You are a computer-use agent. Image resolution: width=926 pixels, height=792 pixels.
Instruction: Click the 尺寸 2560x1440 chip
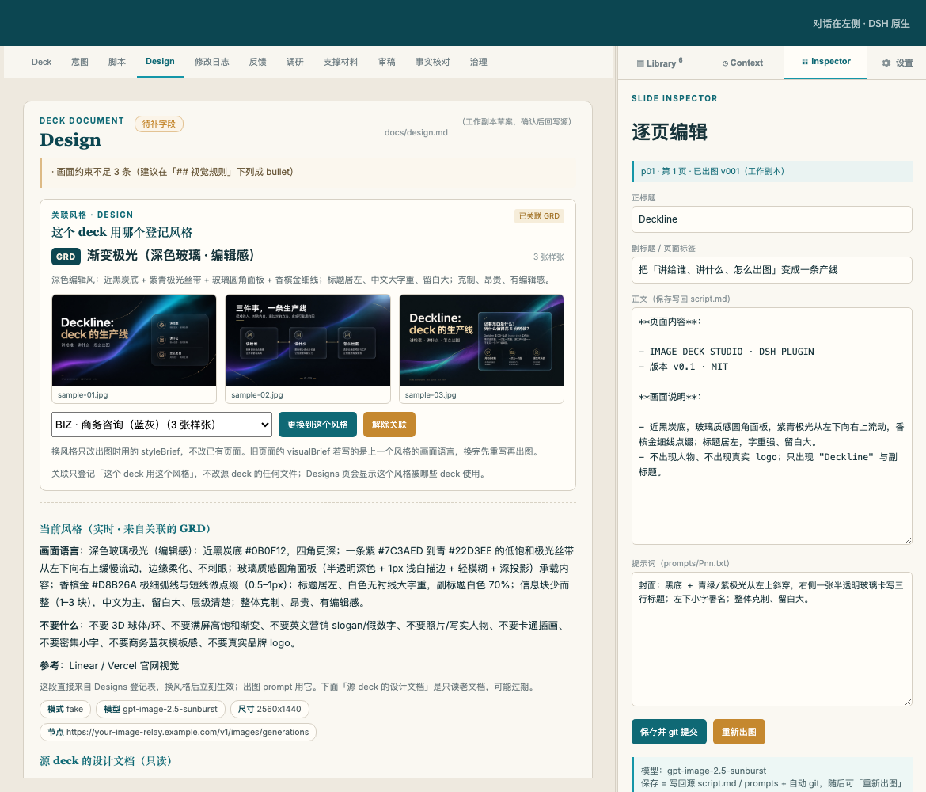point(269,709)
